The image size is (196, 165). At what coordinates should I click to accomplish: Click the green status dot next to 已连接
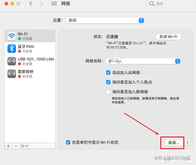pos(20,39)
